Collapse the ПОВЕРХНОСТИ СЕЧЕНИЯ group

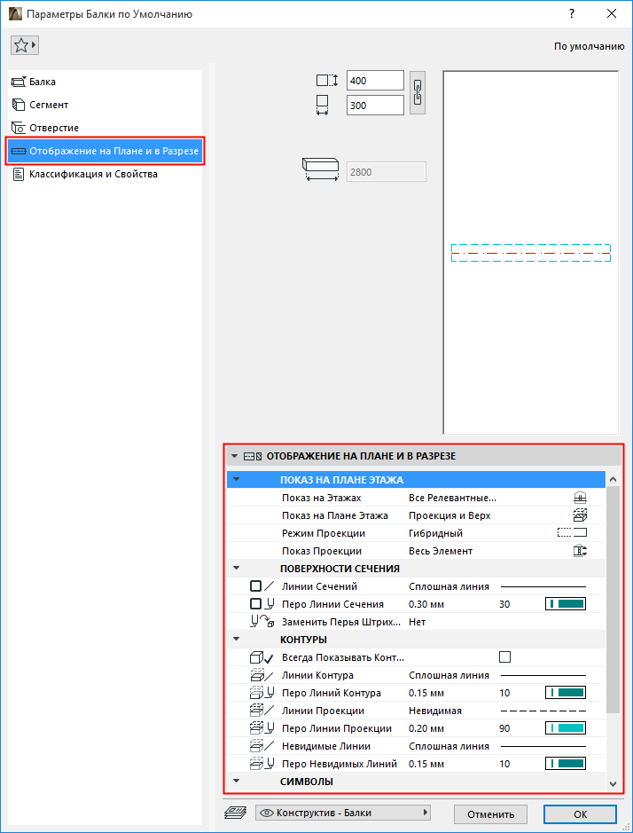[x=237, y=569]
